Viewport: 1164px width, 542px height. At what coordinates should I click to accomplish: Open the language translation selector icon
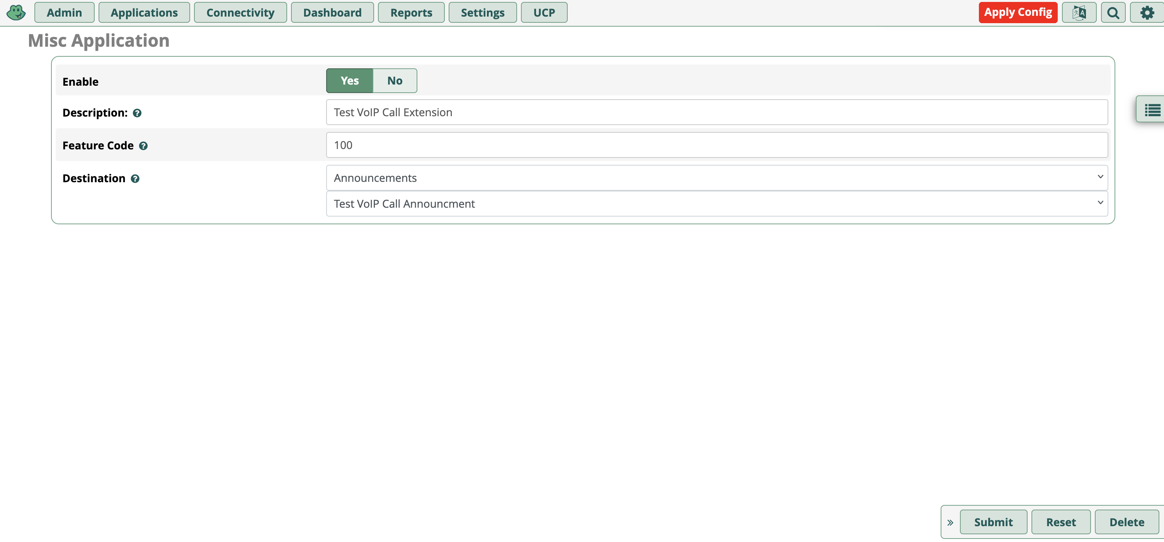tap(1079, 12)
